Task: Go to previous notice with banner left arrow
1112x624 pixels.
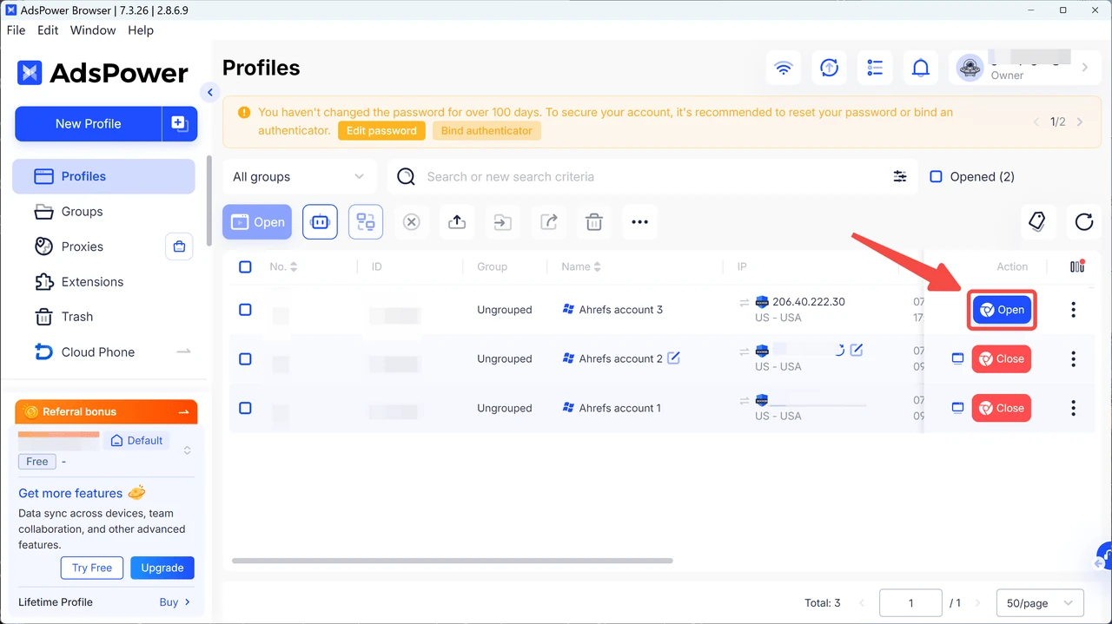Action: [x=1036, y=122]
